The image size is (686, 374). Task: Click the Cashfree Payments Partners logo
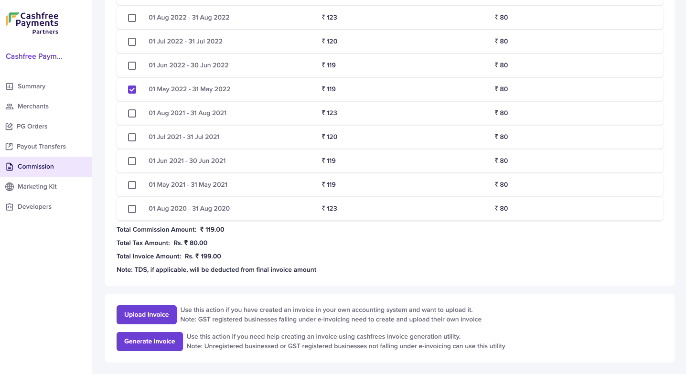click(32, 23)
